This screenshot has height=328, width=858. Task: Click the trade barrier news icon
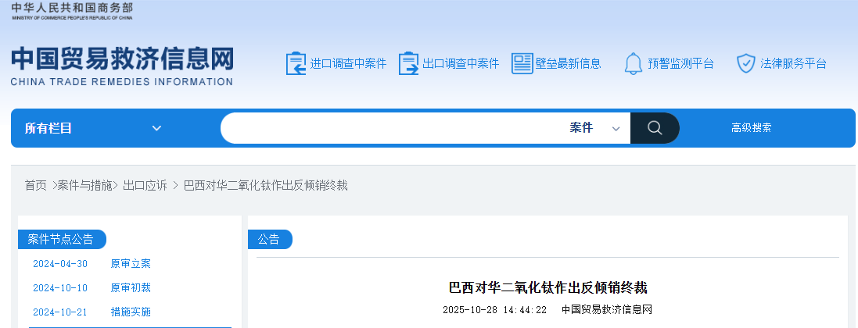522,63
